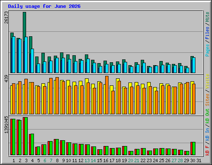This screenshot has height=165, width=212.
Task: Select the cyan pages bar for day 1
Action: (14, 54)
